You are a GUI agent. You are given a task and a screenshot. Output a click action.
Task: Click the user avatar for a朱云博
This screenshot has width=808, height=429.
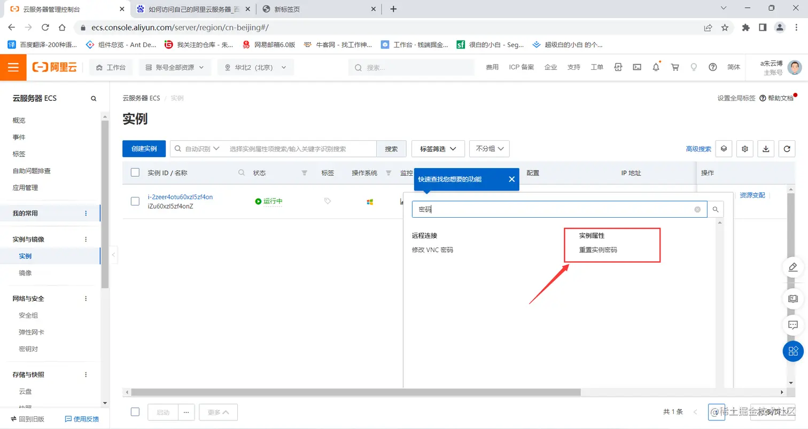[x=795, y=67]
